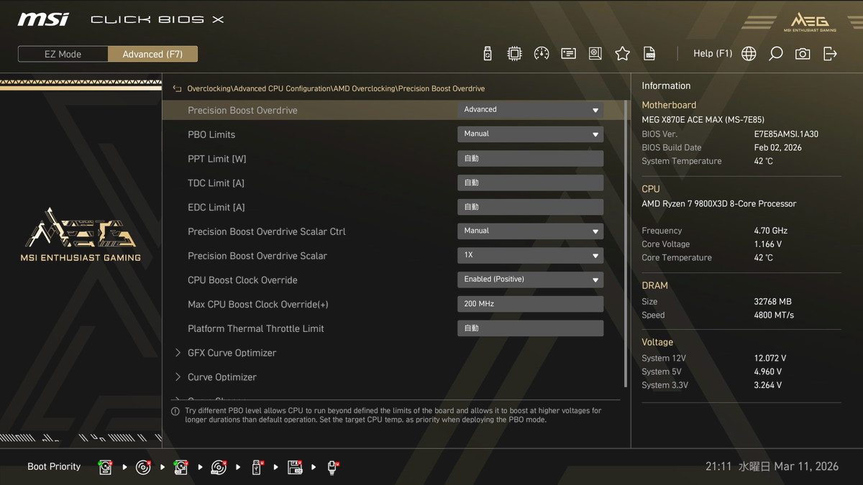The width and height of the screenshot is (863, 485).
Task: Open the PBO Limits dropdown
Action: [x=530, y=134]
